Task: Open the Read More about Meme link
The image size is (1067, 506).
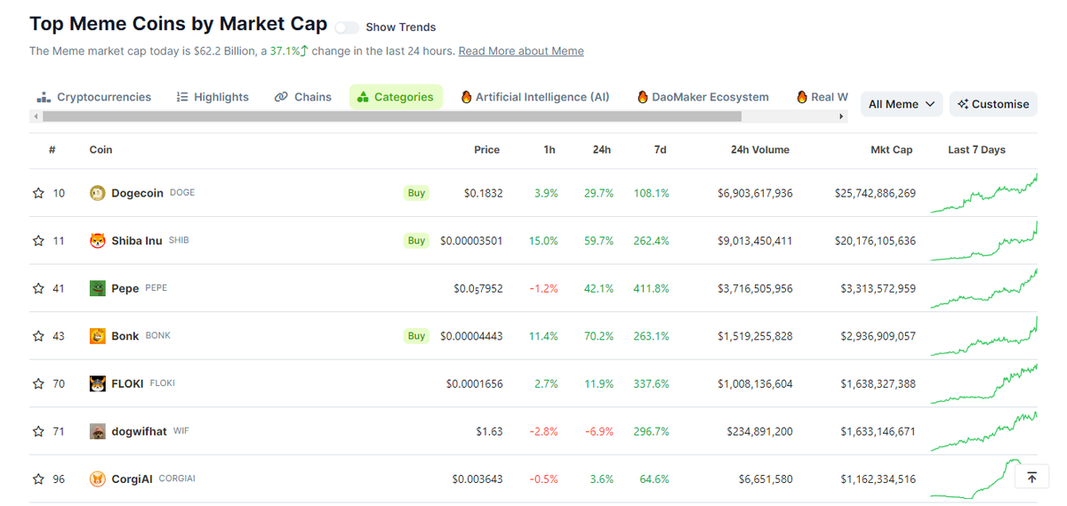Action: [x=521, y=51]
